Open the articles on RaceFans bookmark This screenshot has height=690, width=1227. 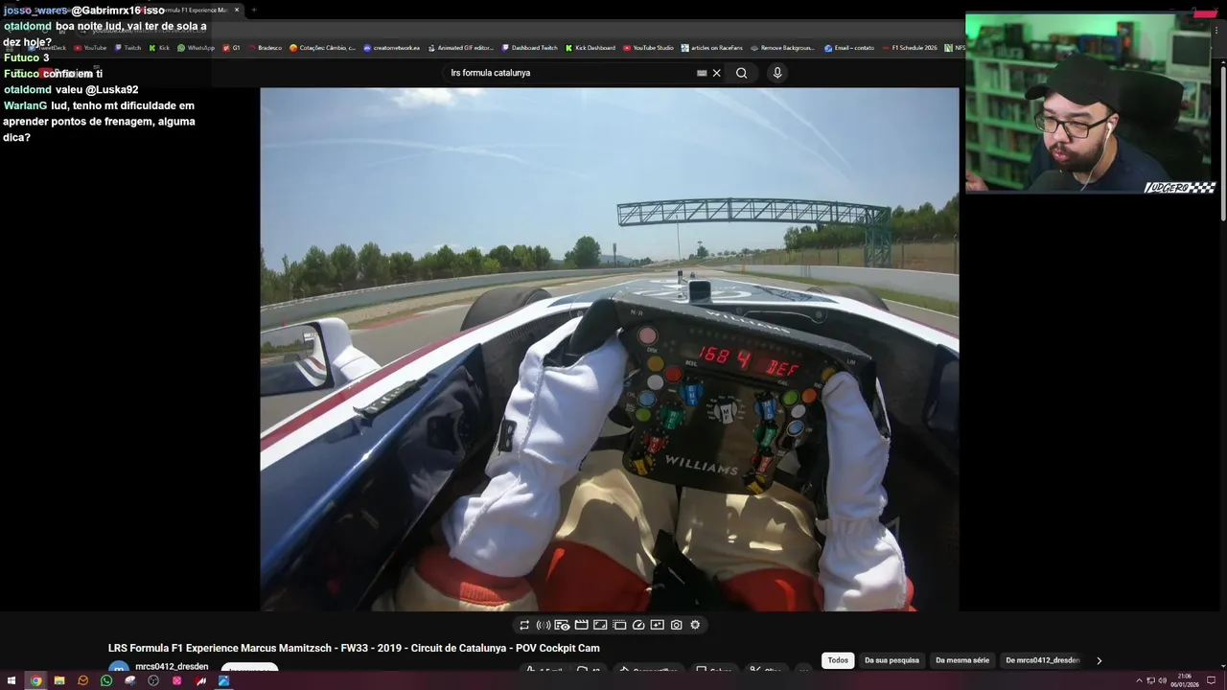point(712,48)
